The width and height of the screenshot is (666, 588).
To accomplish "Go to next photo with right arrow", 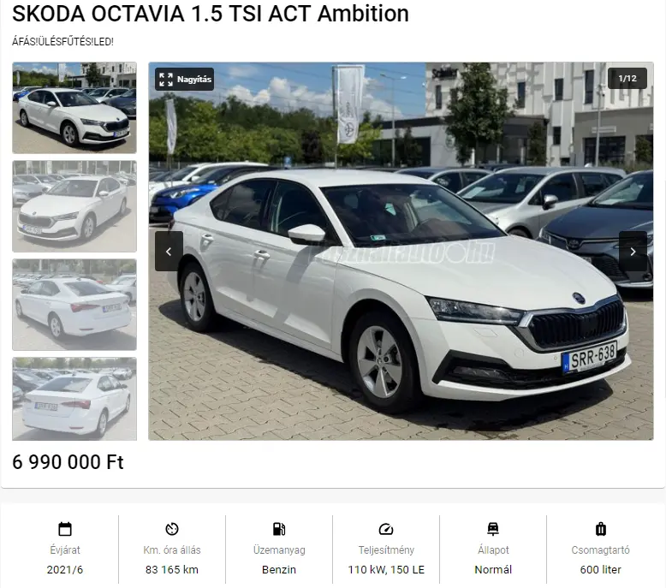I will [633, 252].
